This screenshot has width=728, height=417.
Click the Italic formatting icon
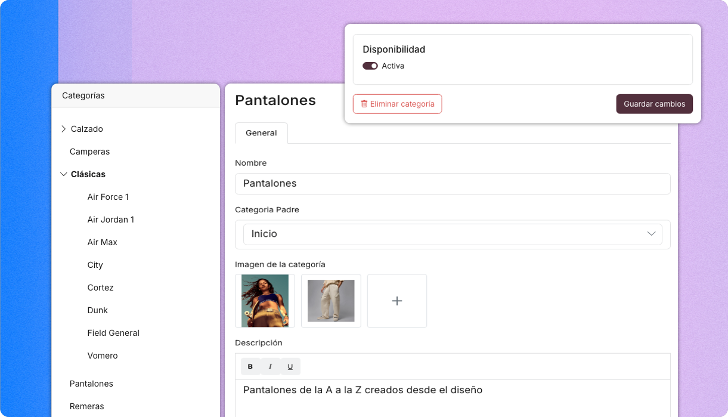point(270,366)
